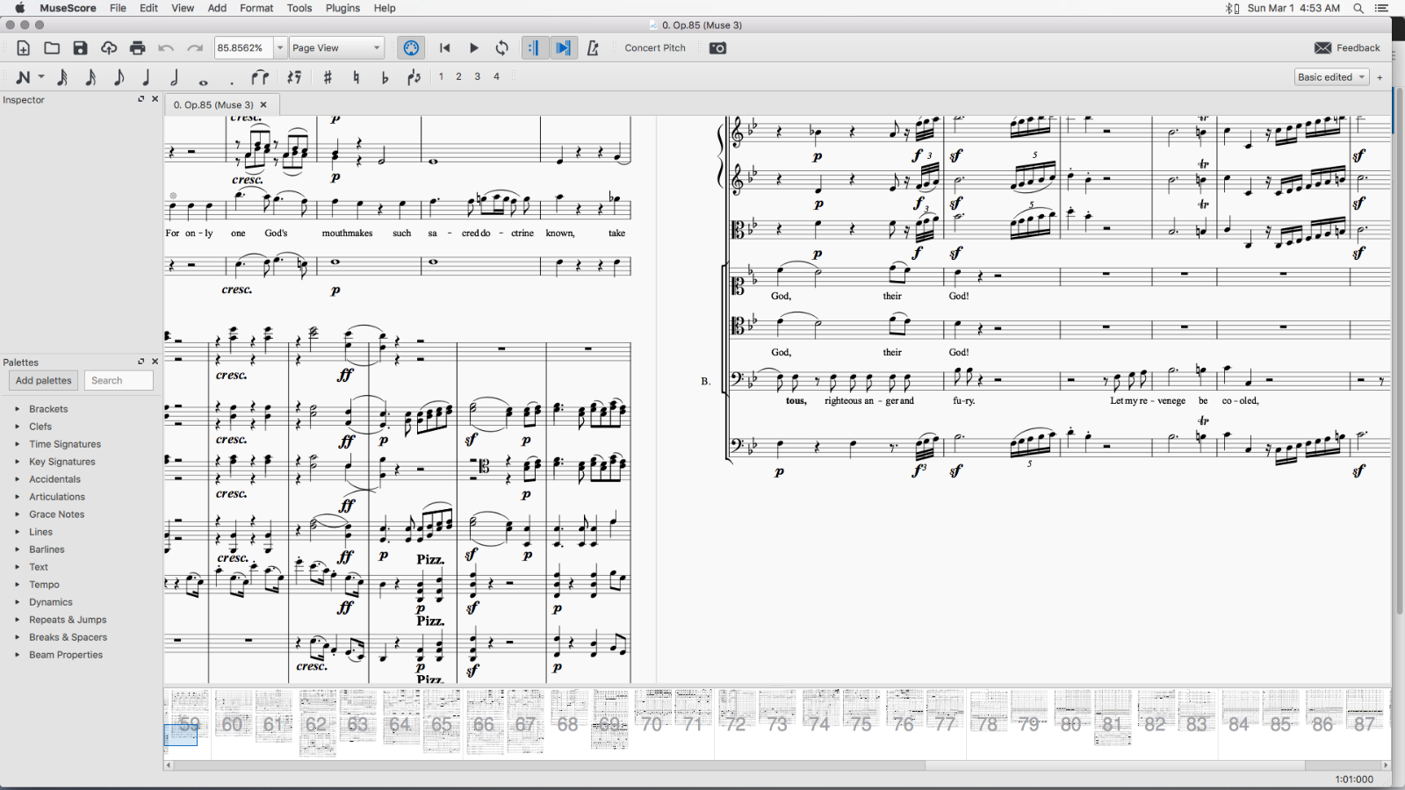Viewport: 1405px width, 790px height.
Task: Focus the palettes Search field
Action: tap(119, 380)
